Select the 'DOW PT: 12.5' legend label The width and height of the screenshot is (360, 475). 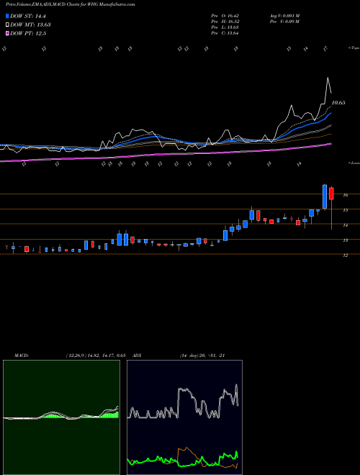[28, 34]
